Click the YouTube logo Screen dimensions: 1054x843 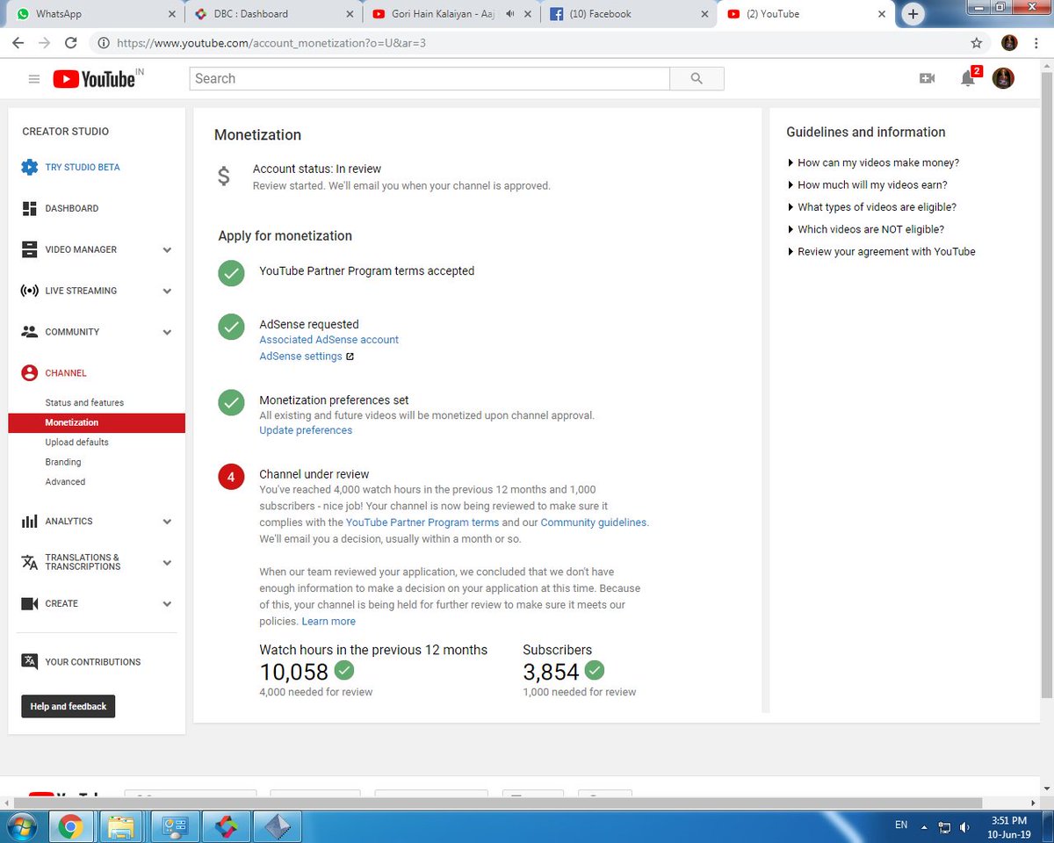point(95,79)
